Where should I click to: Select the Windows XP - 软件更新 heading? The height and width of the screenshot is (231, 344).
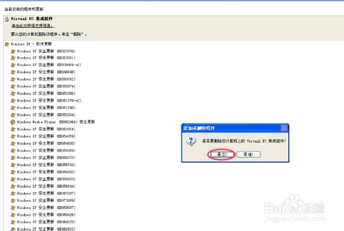31,44
